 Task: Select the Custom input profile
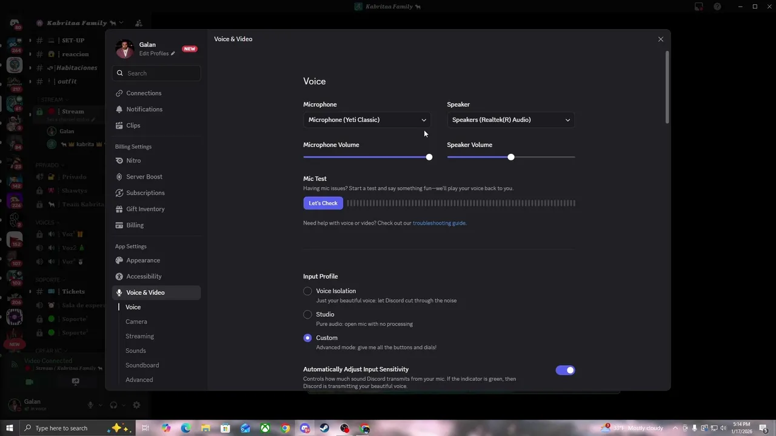click(x=307, y=338)
